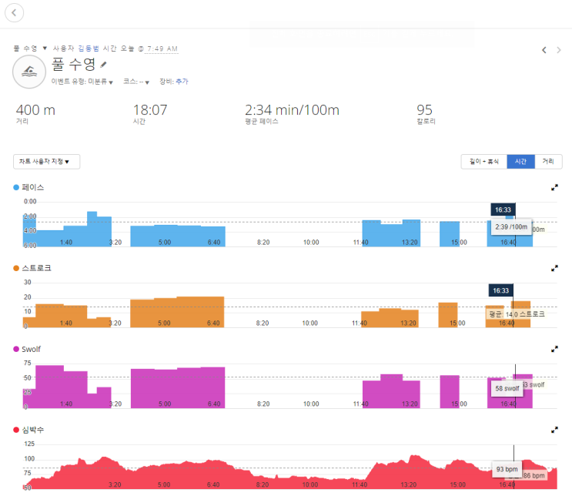Open the 코스 dropdown
This screenshot has height=496, width=572.
coord(136,82)
